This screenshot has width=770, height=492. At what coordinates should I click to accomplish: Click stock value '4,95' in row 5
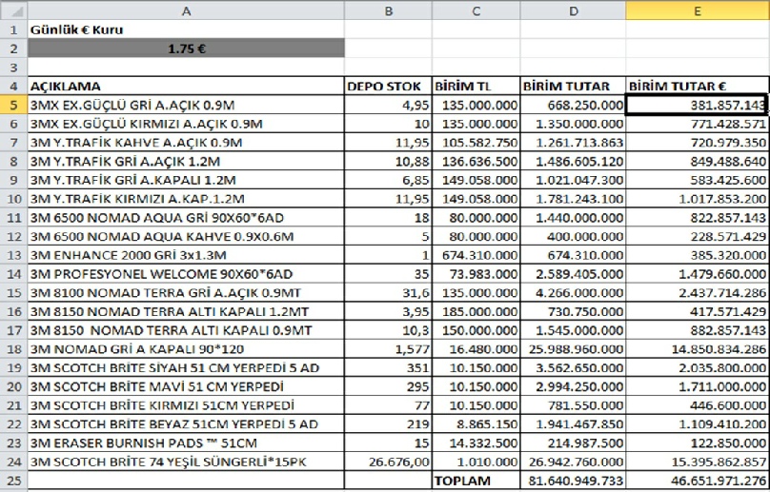[388, 105]
